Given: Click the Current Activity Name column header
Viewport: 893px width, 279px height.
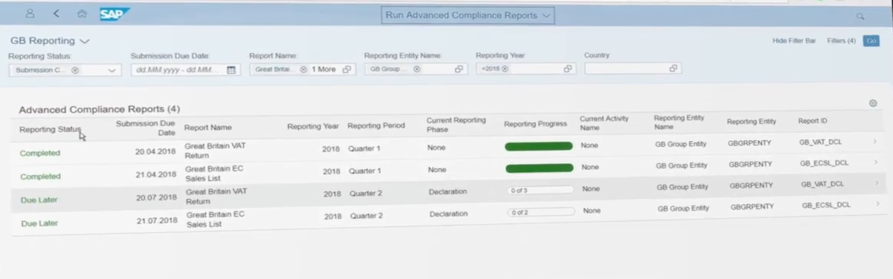Looking at the screenshot, I should [604, 123].
